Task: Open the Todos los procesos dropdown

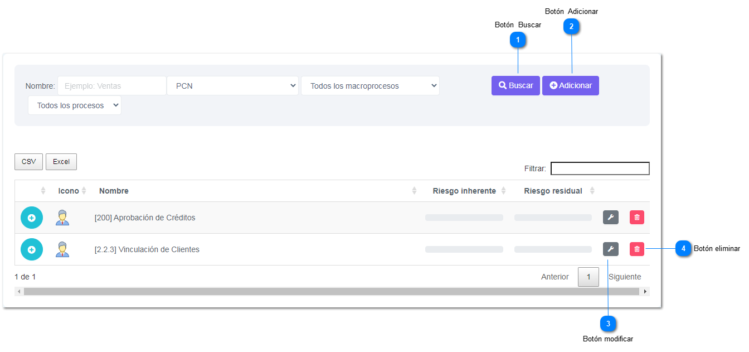Action: (75, 105)
